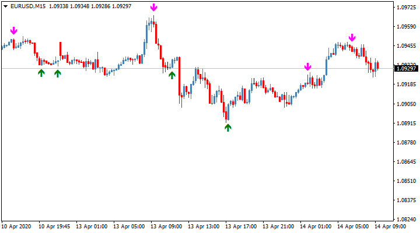
Task: Click the 13 Apr 17:00 time label
Action: [241, 227]
